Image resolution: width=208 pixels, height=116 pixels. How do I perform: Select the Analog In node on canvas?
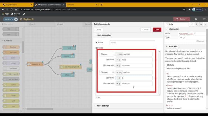tap(35, 64)
